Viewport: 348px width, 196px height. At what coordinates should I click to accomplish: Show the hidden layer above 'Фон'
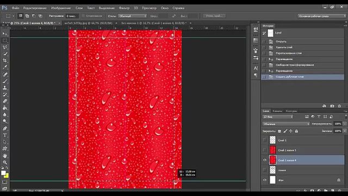pyautogui.click(x=265, y=170)
